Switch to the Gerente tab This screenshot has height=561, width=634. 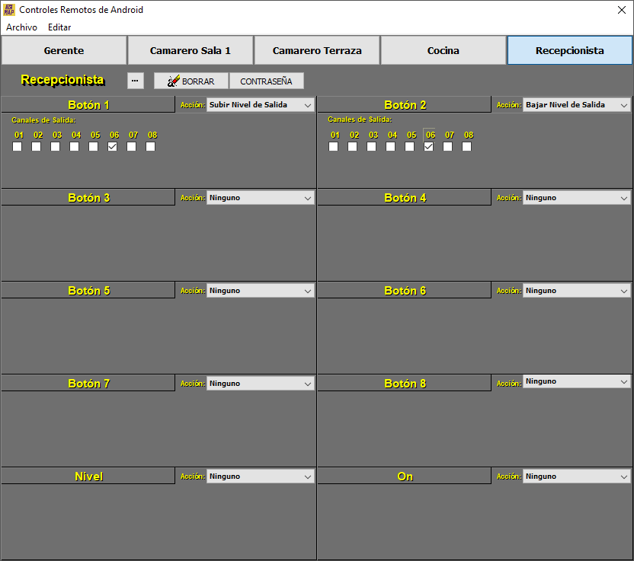64,51
